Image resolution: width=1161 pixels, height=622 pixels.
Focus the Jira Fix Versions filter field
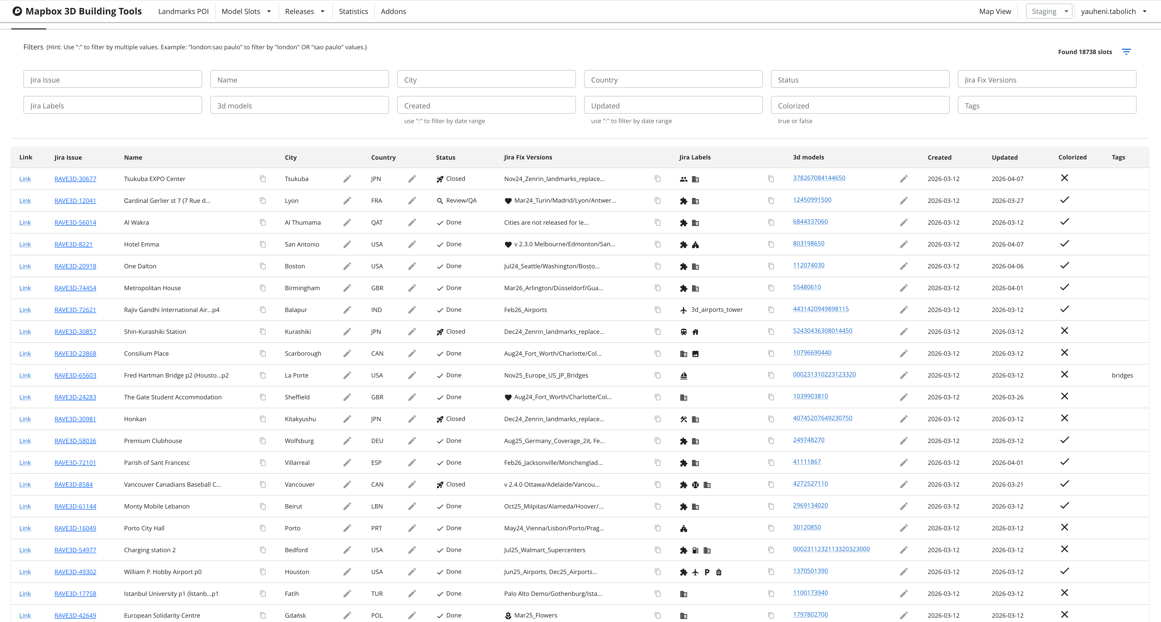[x=1047, y=79]
